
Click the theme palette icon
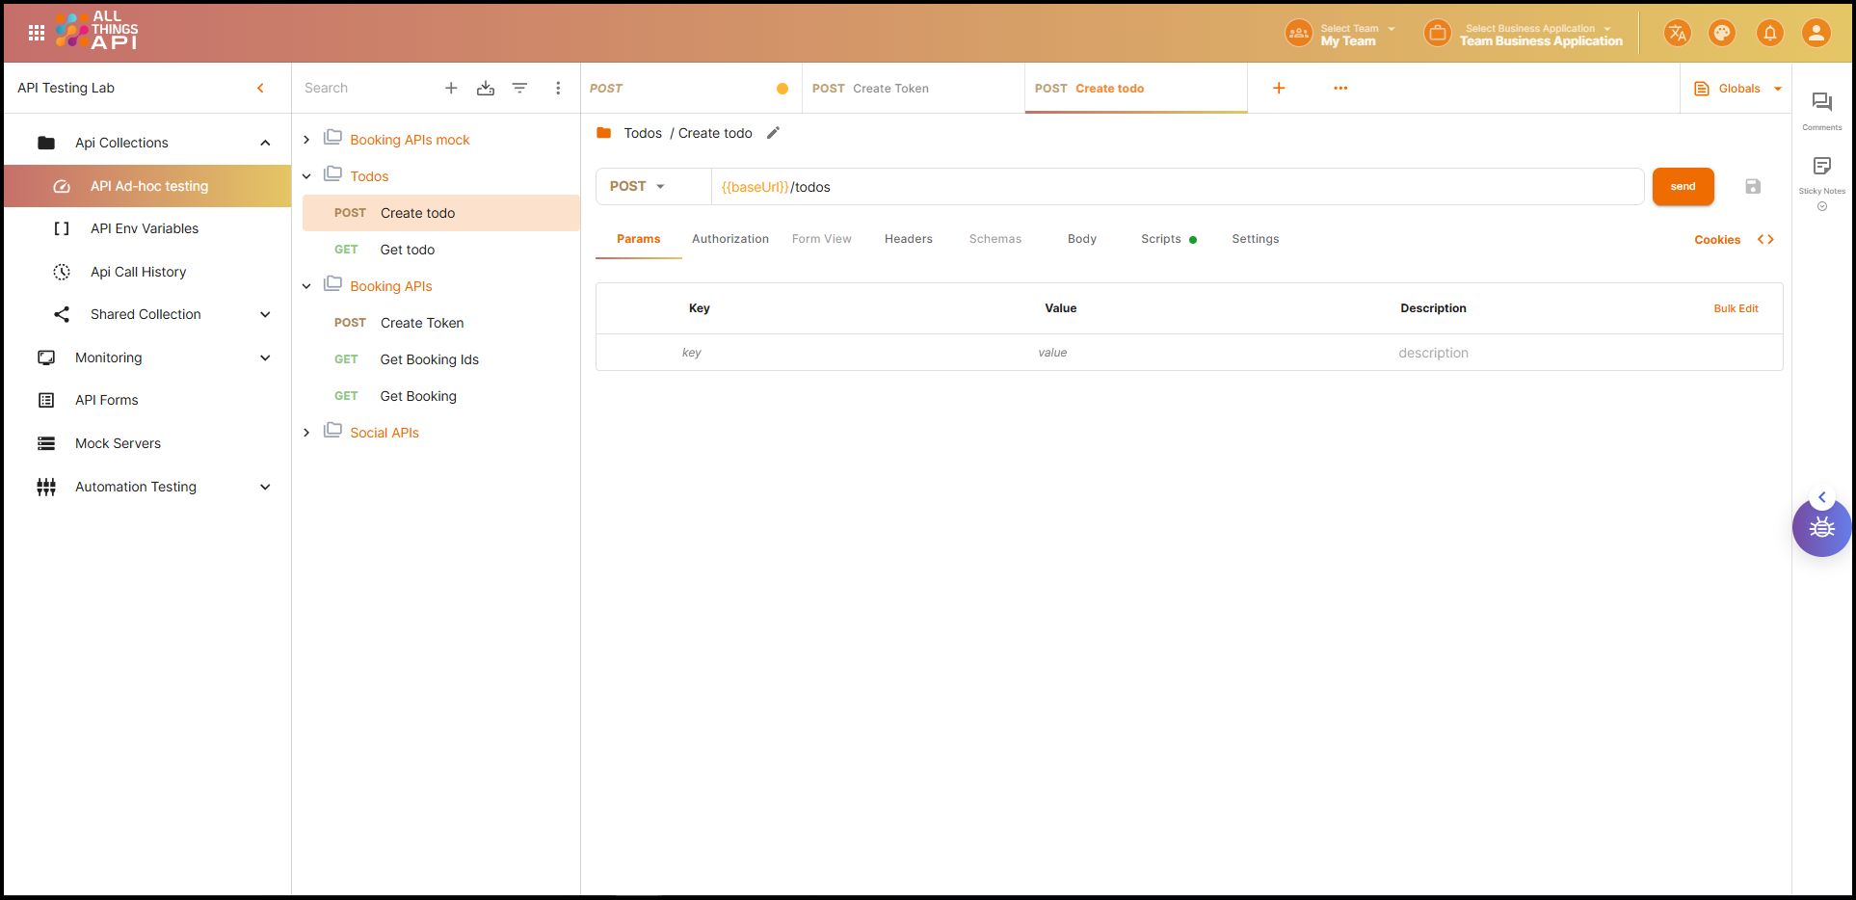[1721, 34]
